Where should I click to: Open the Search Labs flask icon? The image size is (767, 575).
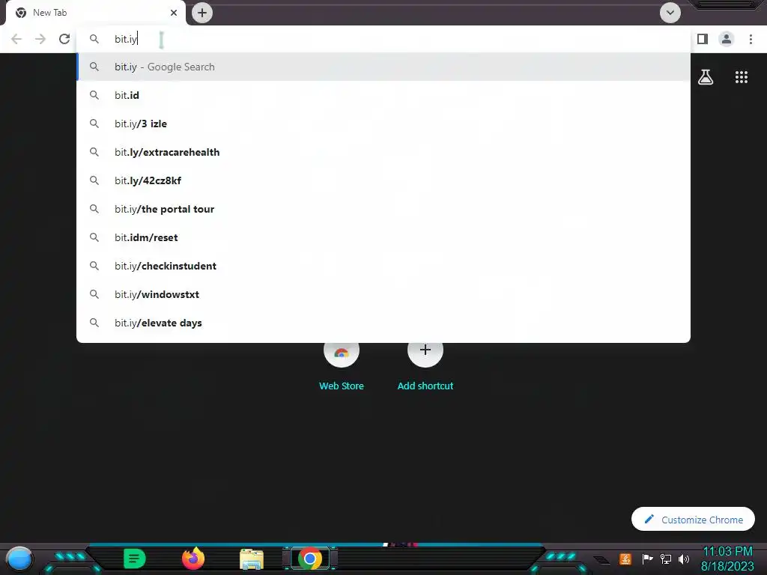tap(706, 77)
